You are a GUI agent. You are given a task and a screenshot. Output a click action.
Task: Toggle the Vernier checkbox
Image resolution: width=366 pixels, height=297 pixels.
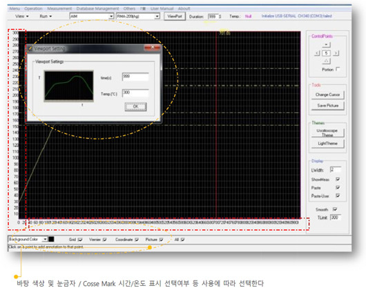(x=104, y=240)
